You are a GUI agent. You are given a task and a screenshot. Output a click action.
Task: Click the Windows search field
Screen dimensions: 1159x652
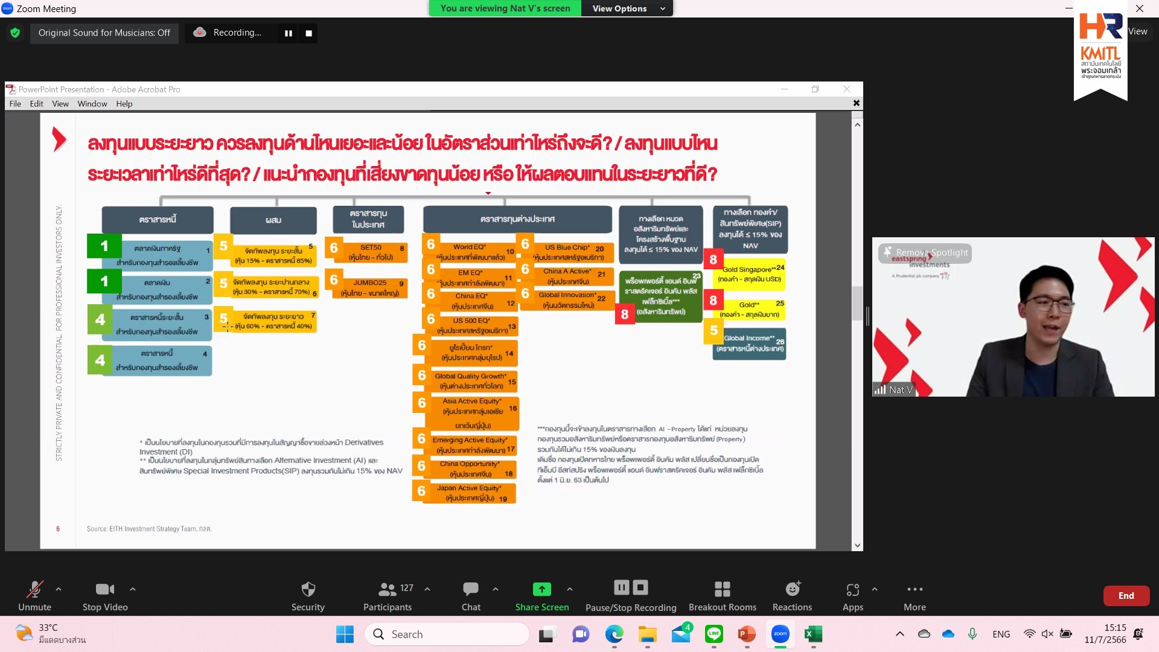[447, 634]
